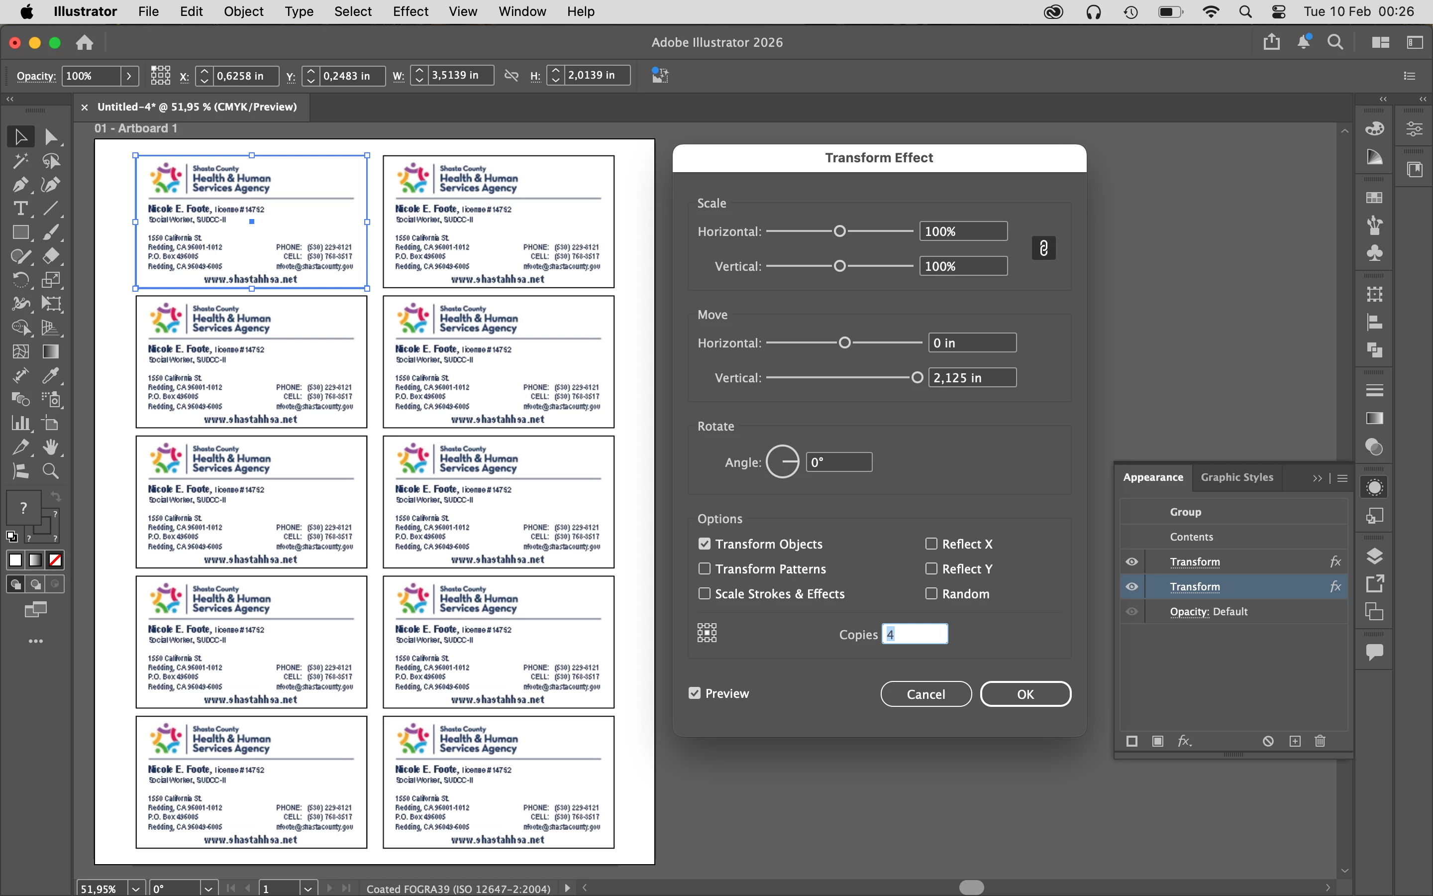Click the Add New Effect fx button
Image resolution: width=1433 pixels, height=896 pixels.
(1184, 741)
